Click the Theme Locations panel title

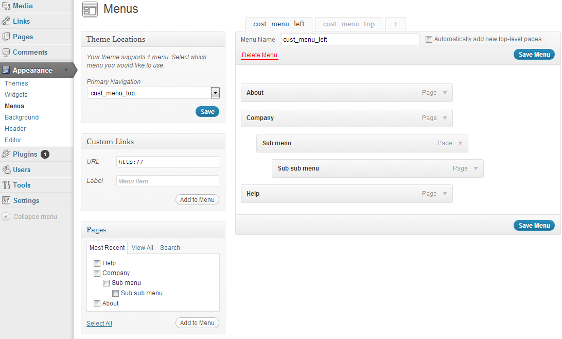(116, 39)
